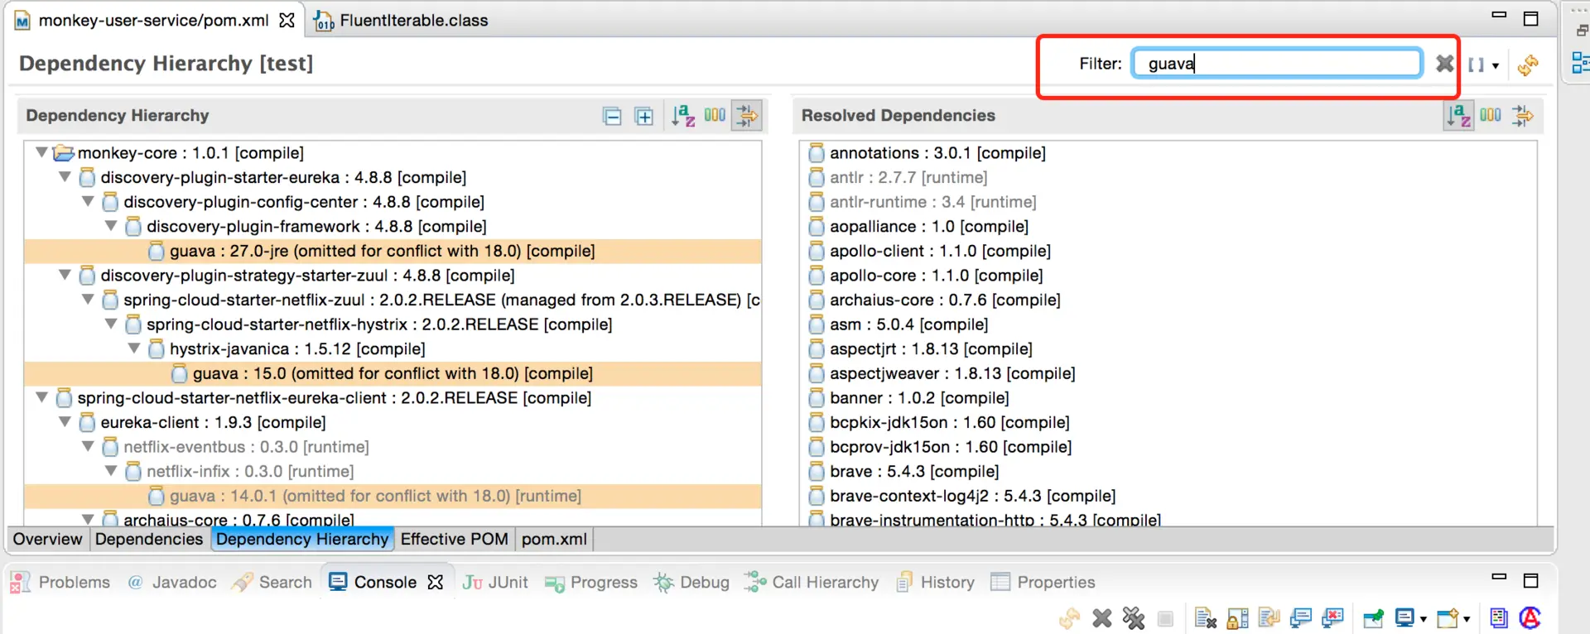The width and height of the screenshot is (1590, 634).
Task: Collapse the hystrix-javanica tree node
Action: (x=134, y=349)
